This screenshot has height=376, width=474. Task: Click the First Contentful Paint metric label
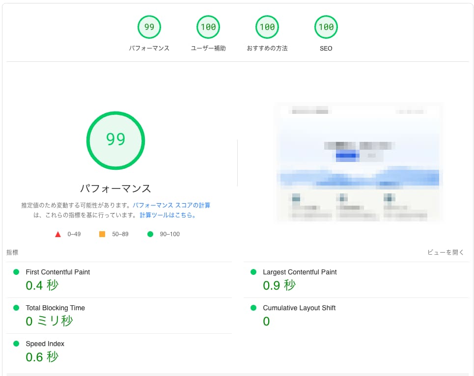[58, 272]
